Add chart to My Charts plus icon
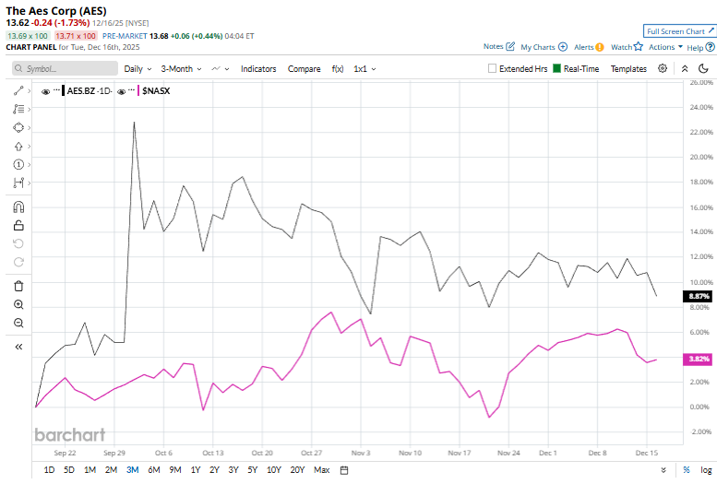 tap(563, 47)
